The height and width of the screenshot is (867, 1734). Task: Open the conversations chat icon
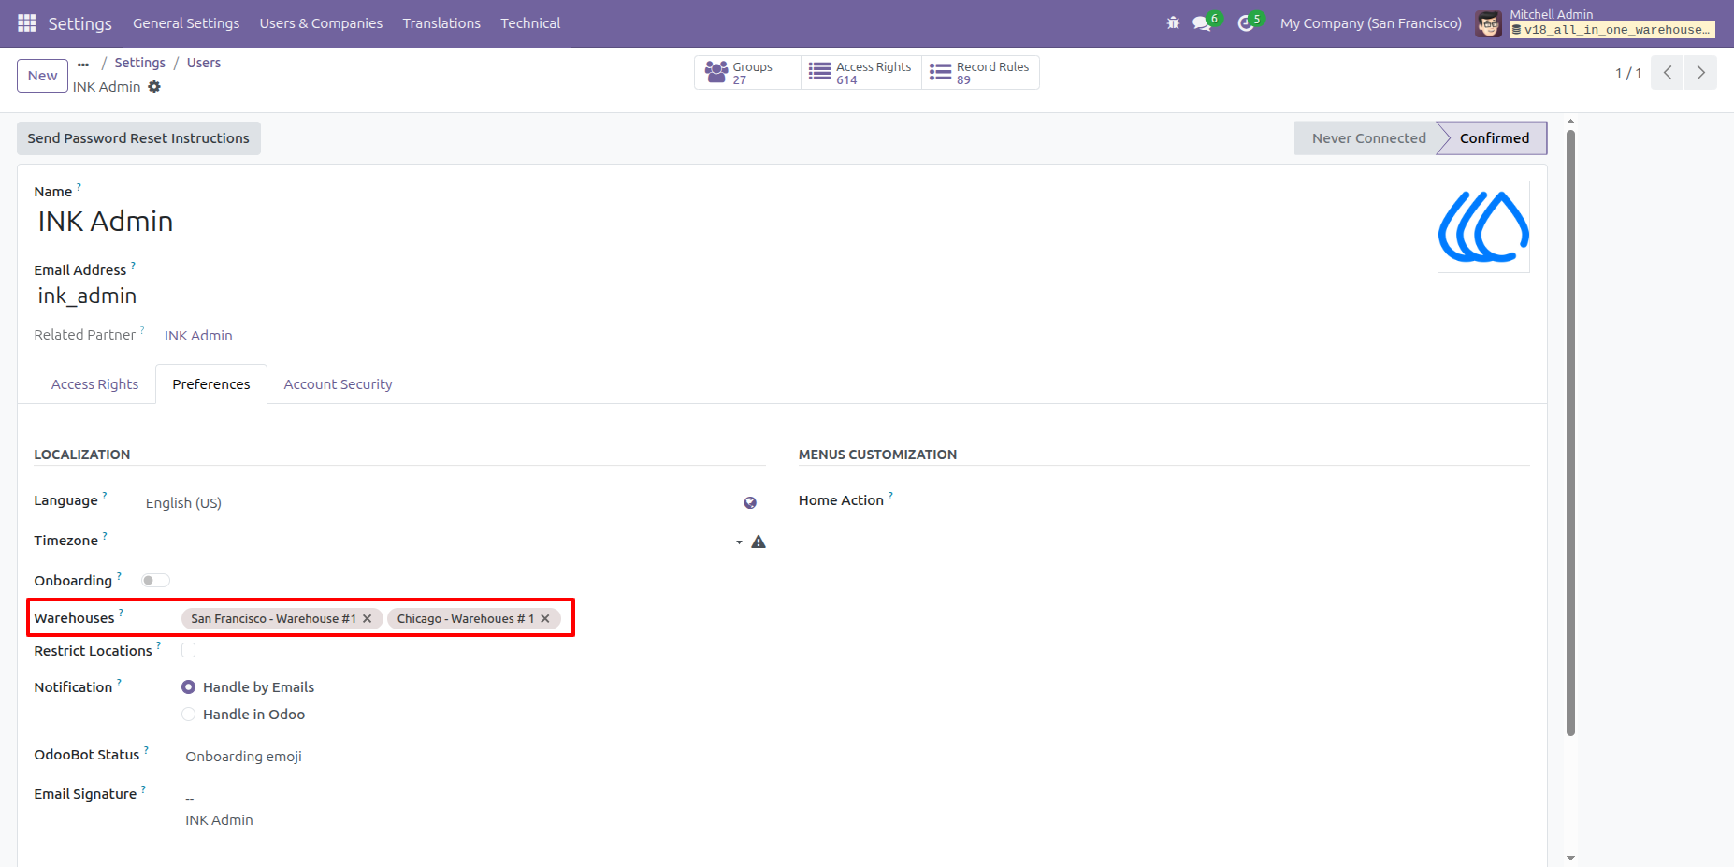(1202, 23)
